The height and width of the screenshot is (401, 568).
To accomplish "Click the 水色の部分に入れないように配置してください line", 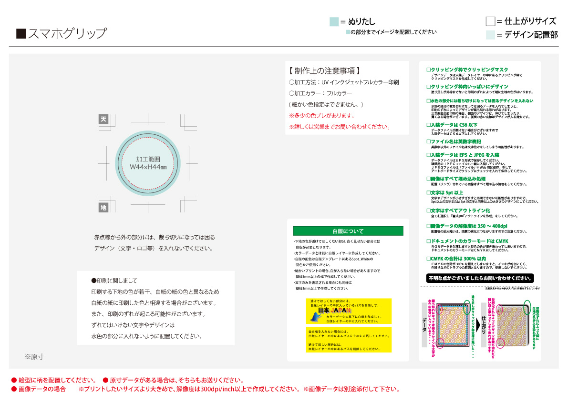I will click(x=147, y=336).
